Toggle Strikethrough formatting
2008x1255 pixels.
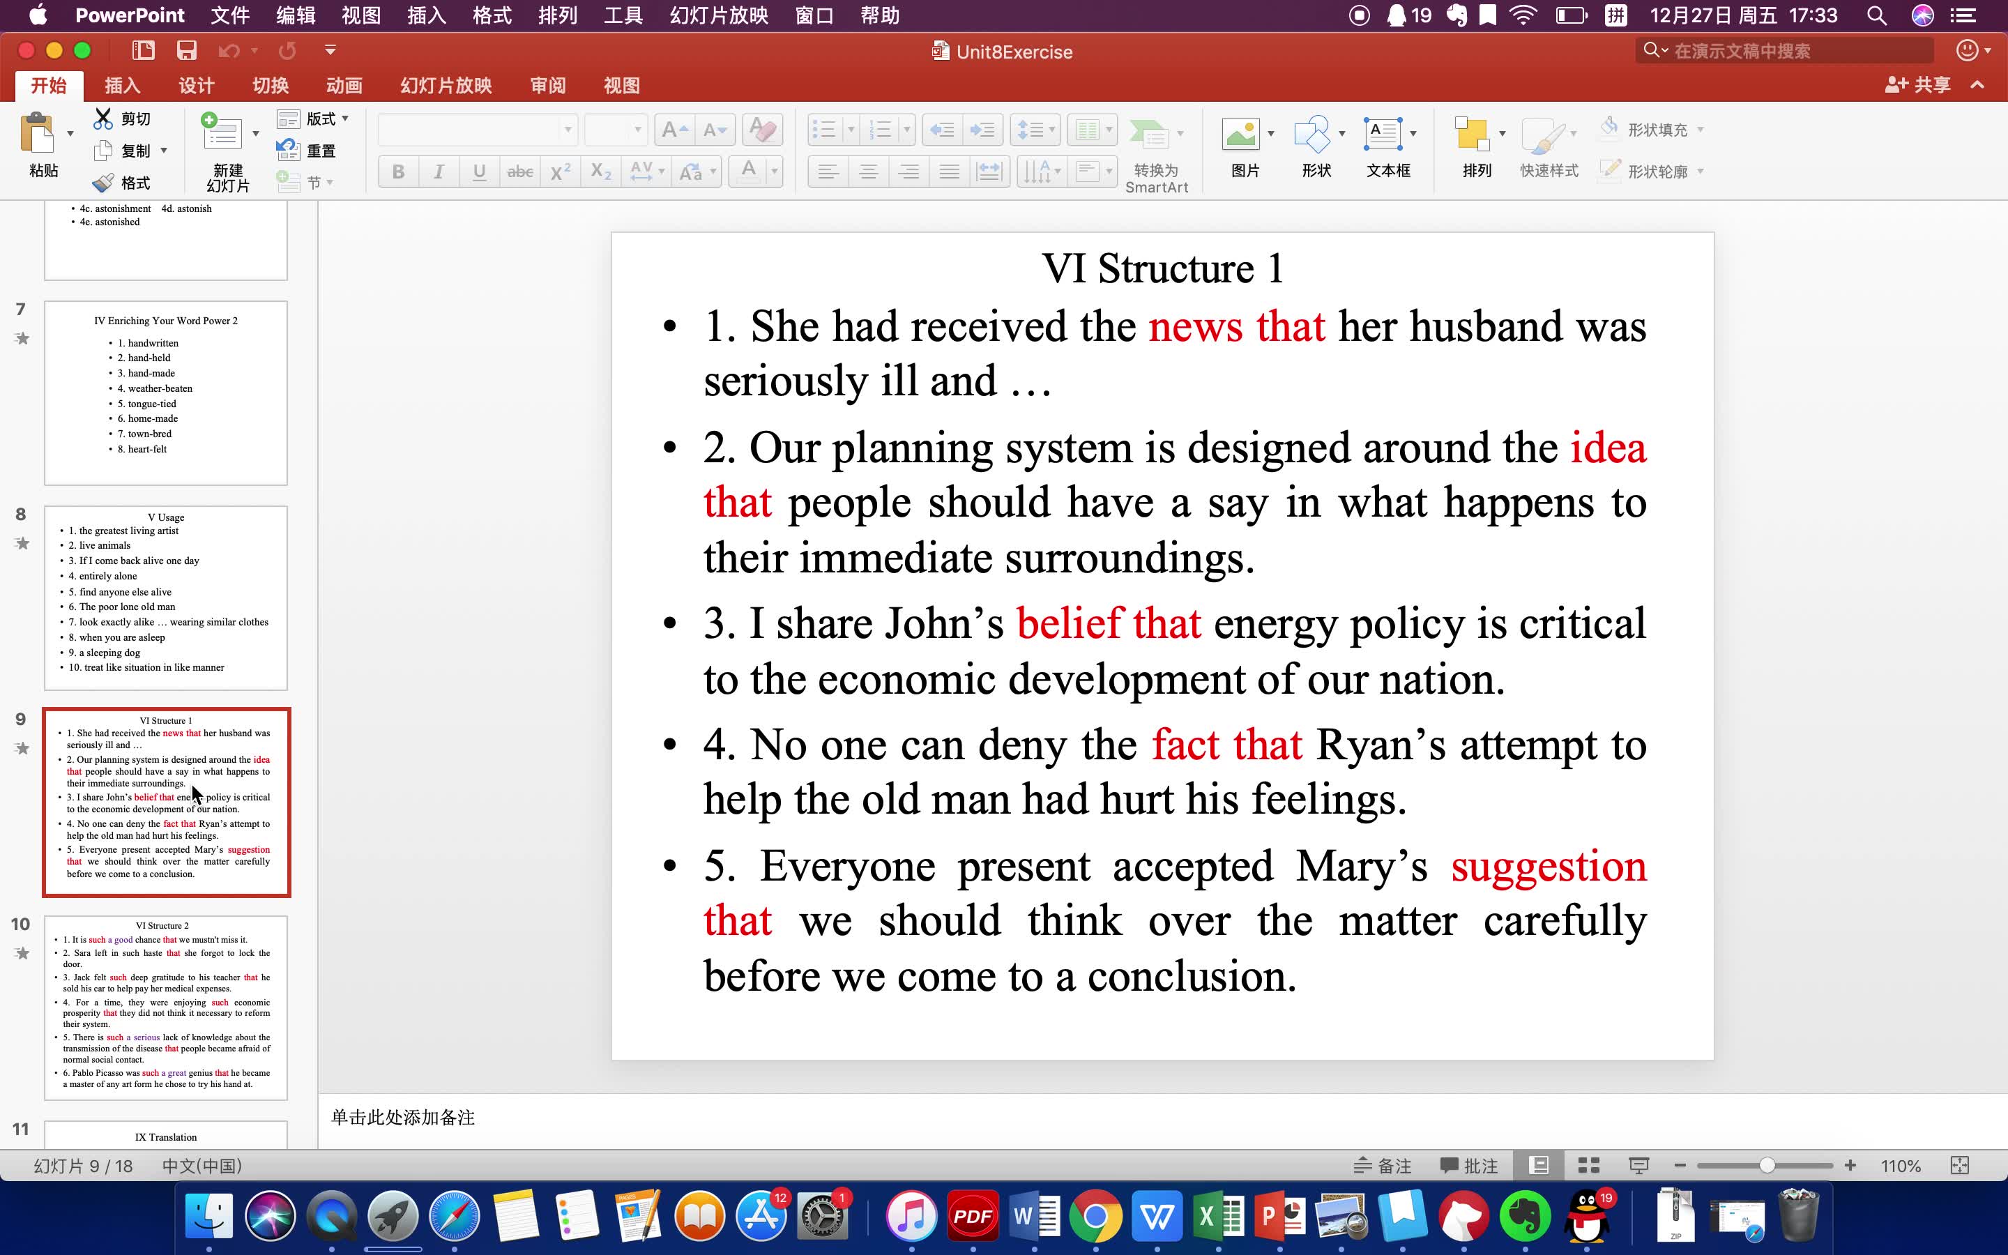pyautogui.click(x=519, y=172)
